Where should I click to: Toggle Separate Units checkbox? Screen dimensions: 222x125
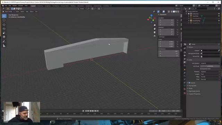tap(201, 69)
